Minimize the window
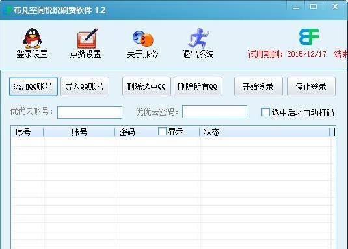The width and height of the screenshot is (348, 249). [295, 8]
